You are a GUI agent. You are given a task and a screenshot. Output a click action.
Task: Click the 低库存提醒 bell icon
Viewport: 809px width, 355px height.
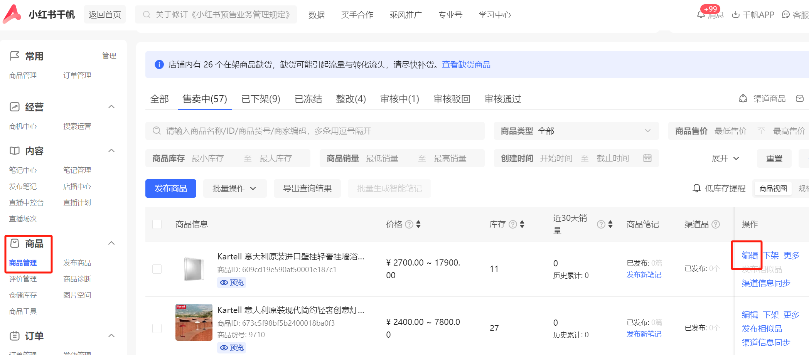(x=697, y=188)
